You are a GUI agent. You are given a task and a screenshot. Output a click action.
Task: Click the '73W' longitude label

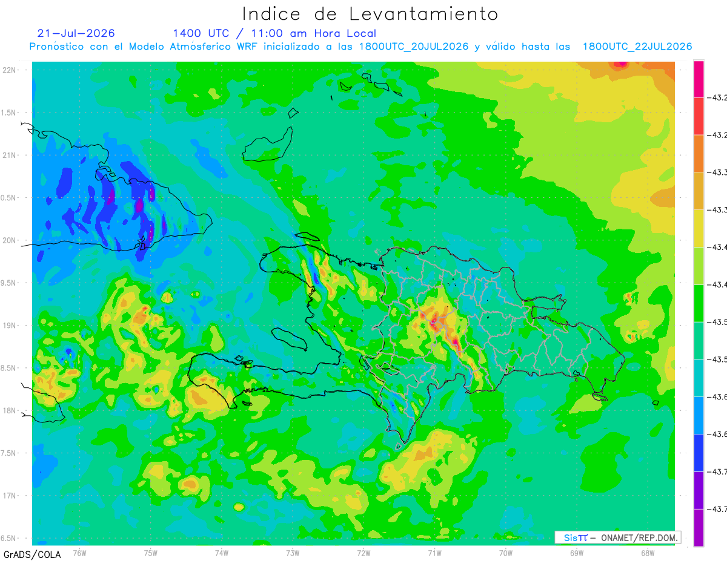pos(293,553)
